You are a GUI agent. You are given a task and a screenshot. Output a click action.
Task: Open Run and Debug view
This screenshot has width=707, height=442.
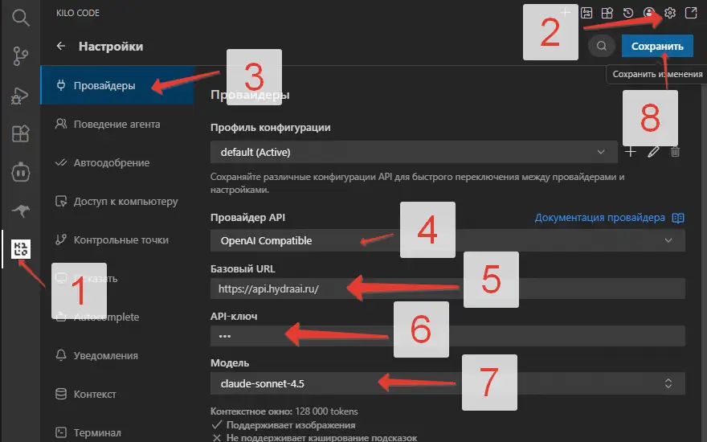coord(19,95)
